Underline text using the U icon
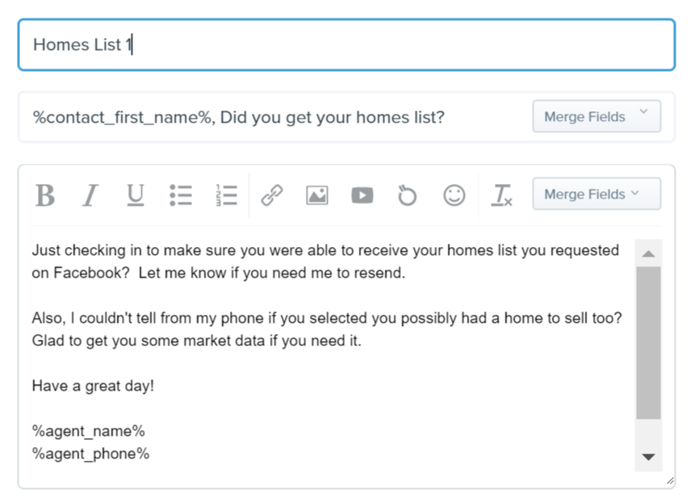 pyautogui.click(x=136, y=195)
